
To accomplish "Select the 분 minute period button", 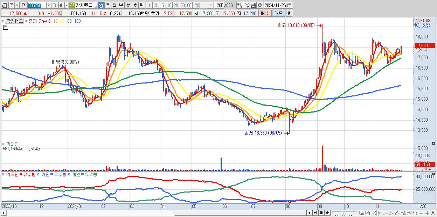I will tap(128, 5).
